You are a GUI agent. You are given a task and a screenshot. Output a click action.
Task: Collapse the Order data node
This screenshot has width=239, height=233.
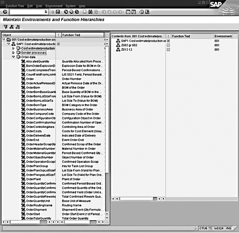point(13,57)
